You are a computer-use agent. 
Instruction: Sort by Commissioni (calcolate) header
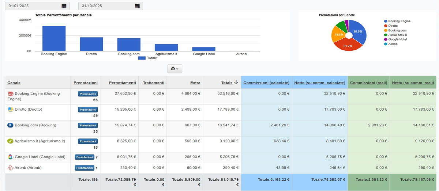(266, 83)
